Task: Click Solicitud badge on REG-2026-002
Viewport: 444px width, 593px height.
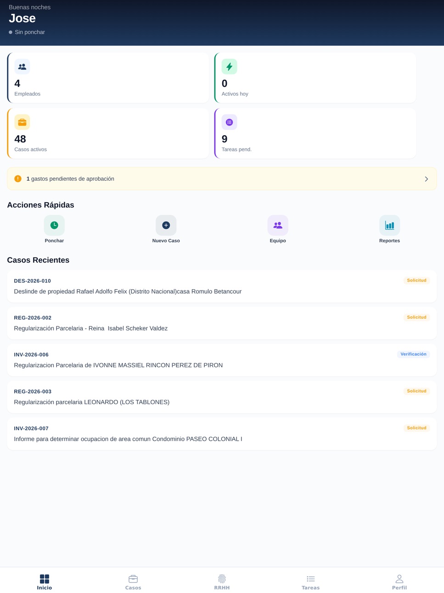Action: coord(416,317)
